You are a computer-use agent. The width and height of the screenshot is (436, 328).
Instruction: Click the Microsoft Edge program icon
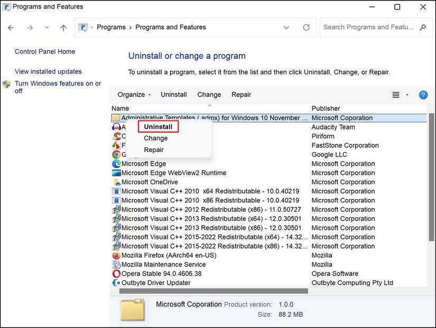(x=116, y=164)
